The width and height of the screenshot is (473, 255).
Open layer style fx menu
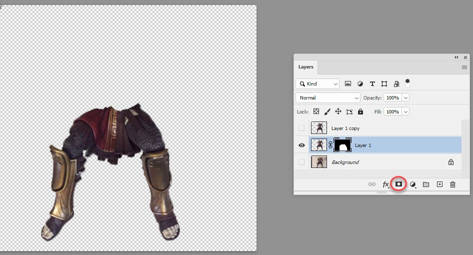(385, 184)
